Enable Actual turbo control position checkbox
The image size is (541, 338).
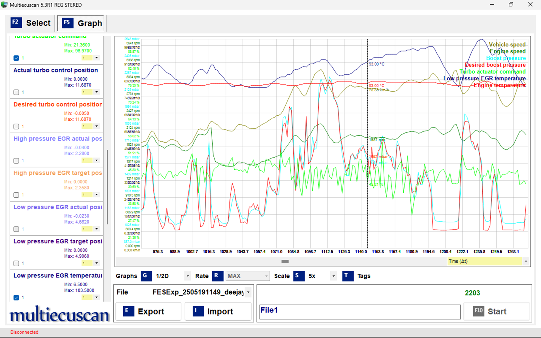coord(16,92)
